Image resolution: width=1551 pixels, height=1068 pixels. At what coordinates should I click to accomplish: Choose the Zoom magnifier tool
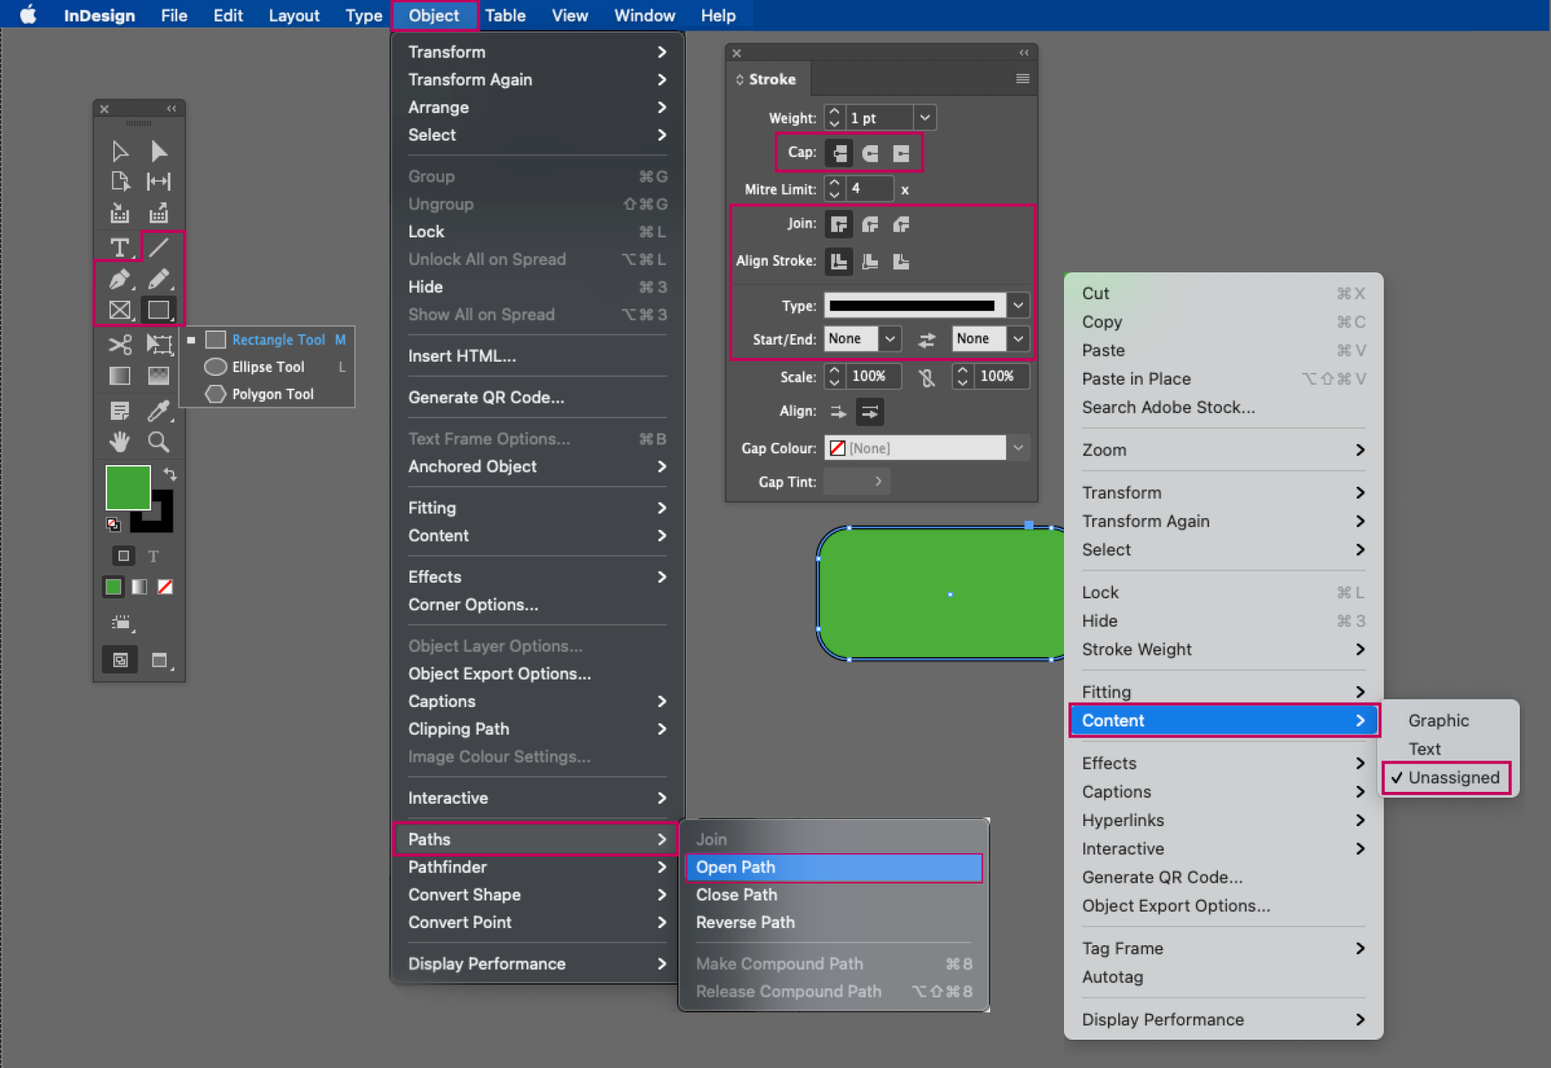tap(158, 442)
